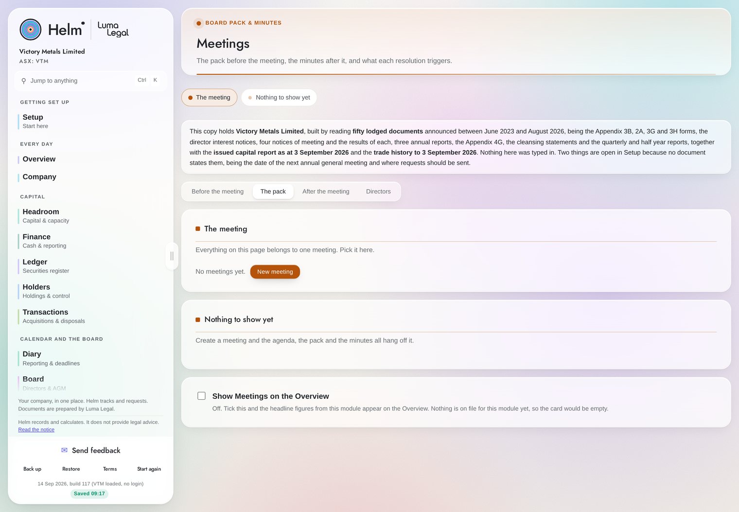Click the search magnifier icon
This screenshot has width=739, height=512.
tap(24, 81)
